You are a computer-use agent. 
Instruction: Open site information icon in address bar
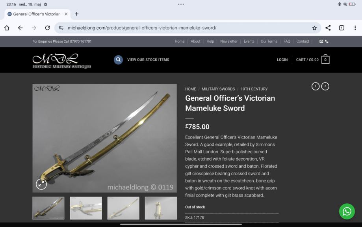pos(61,28)
